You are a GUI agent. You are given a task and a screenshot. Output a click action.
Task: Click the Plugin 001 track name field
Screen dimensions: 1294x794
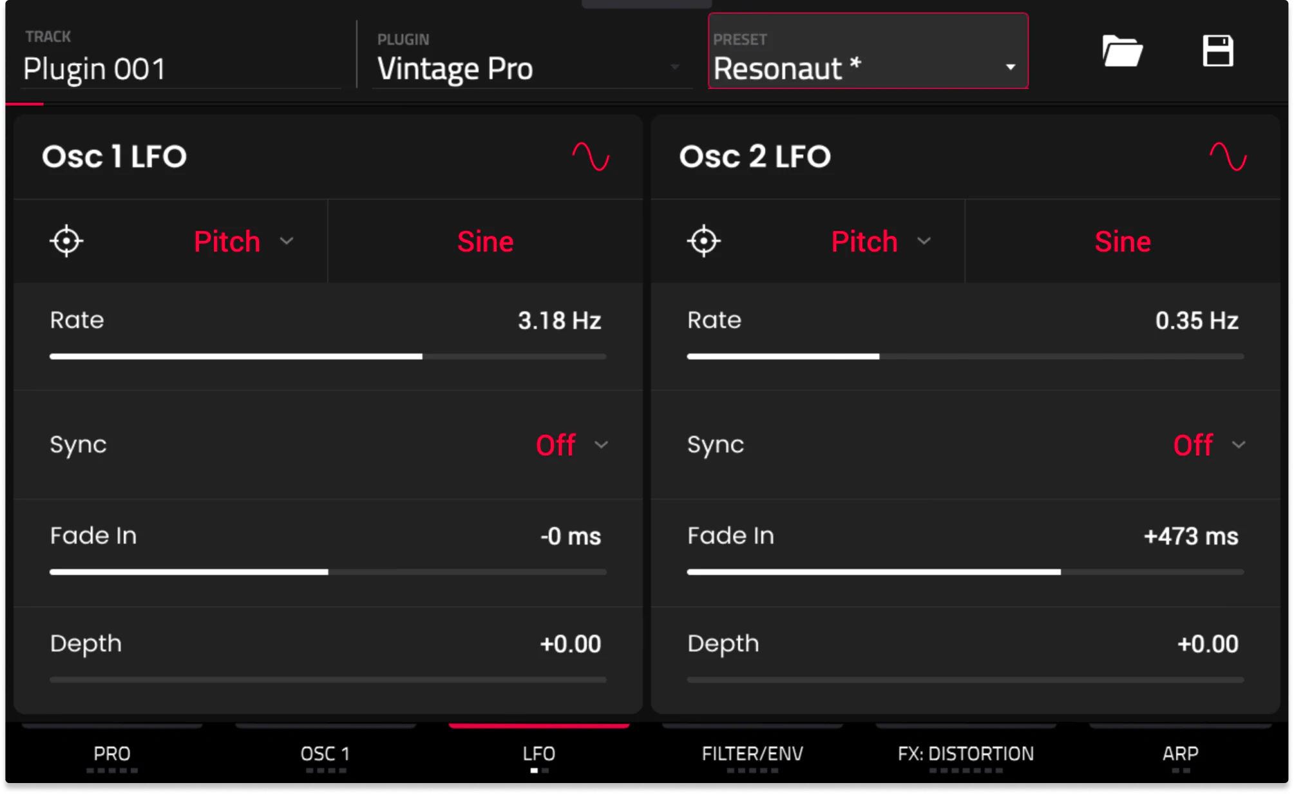(180, 69)
